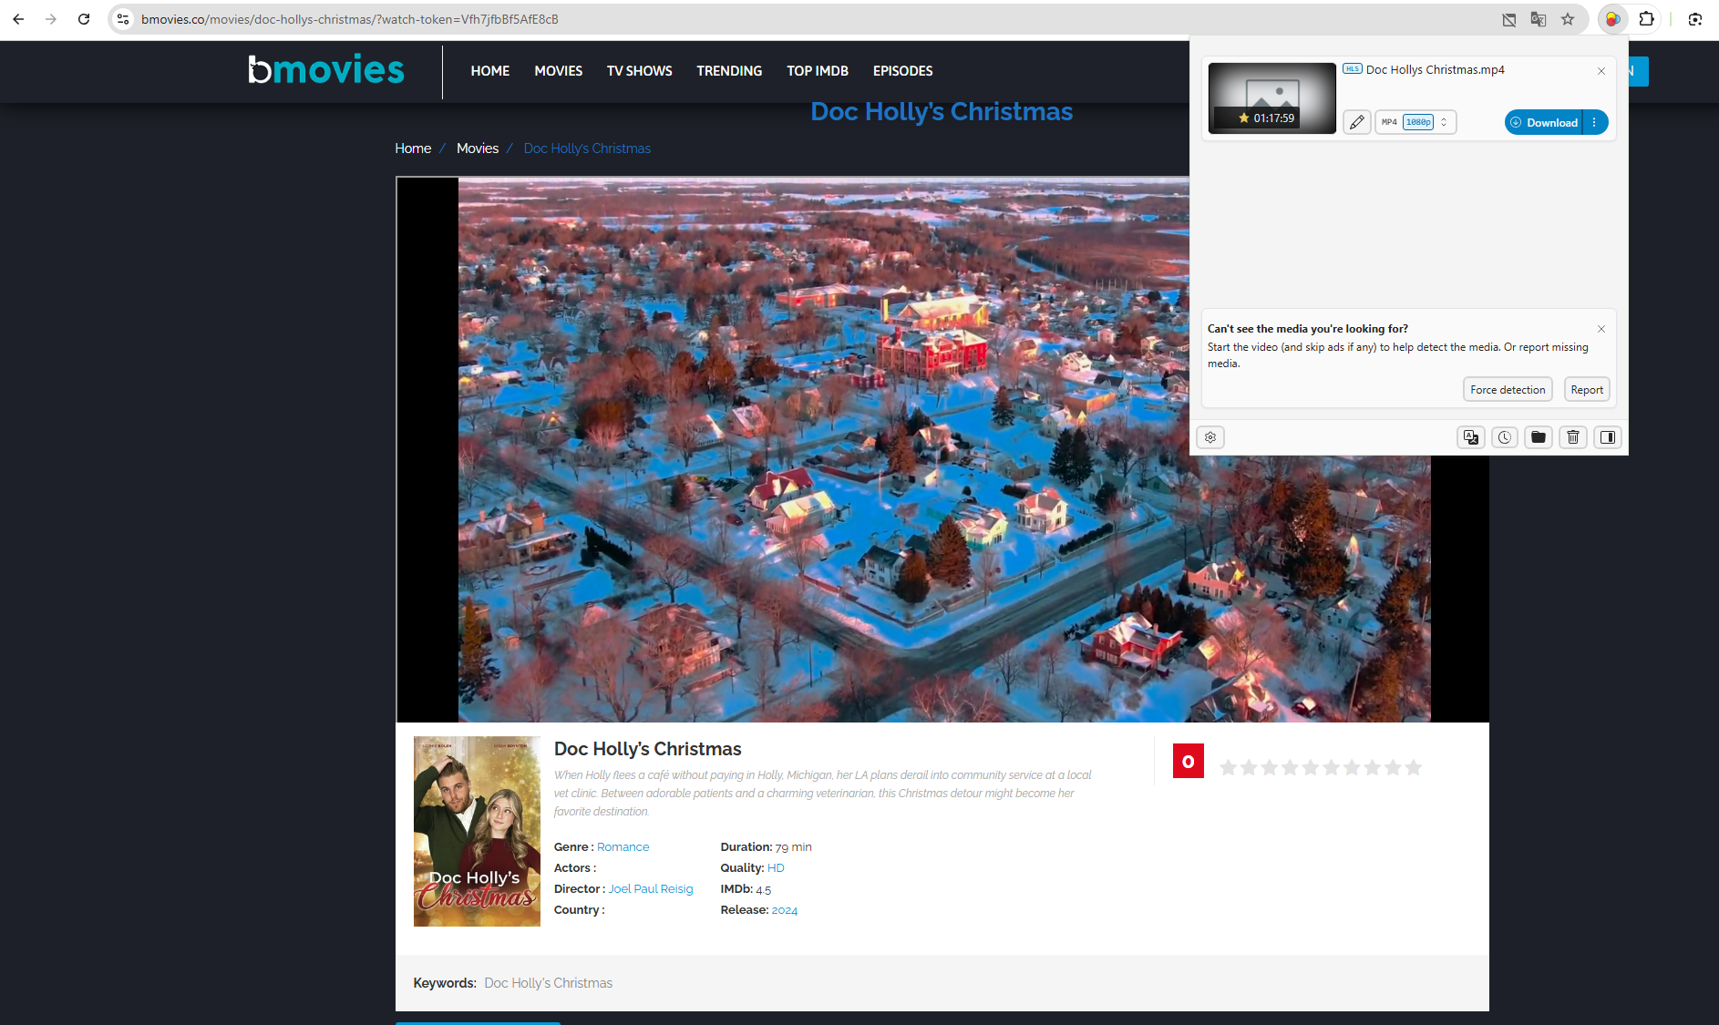Open the TV SHOWS menu item

tap(639, 71)
